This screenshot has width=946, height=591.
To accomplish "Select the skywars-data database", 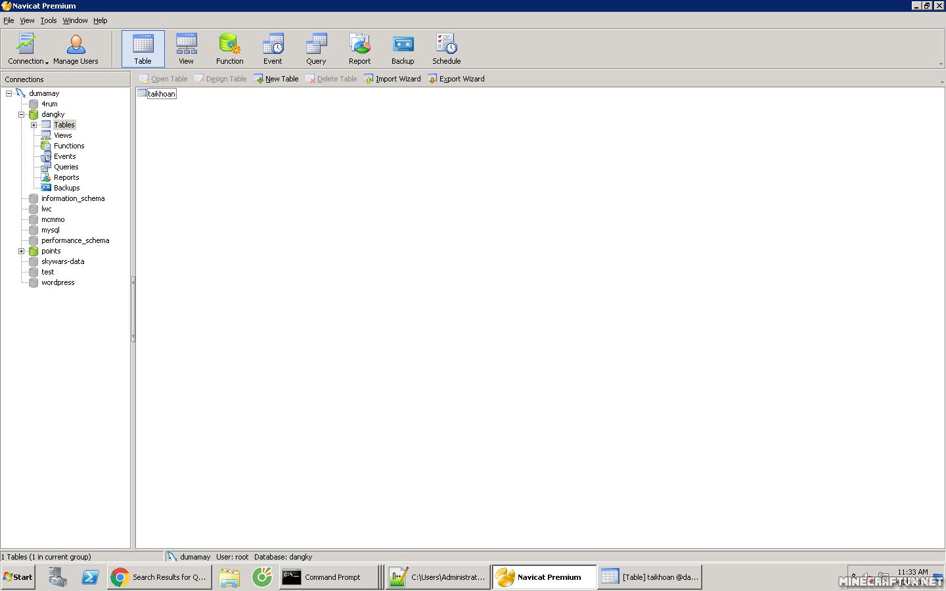I will point(63,261).
